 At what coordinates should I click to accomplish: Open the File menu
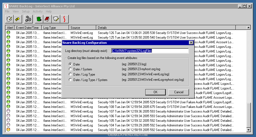pos(7,11)
